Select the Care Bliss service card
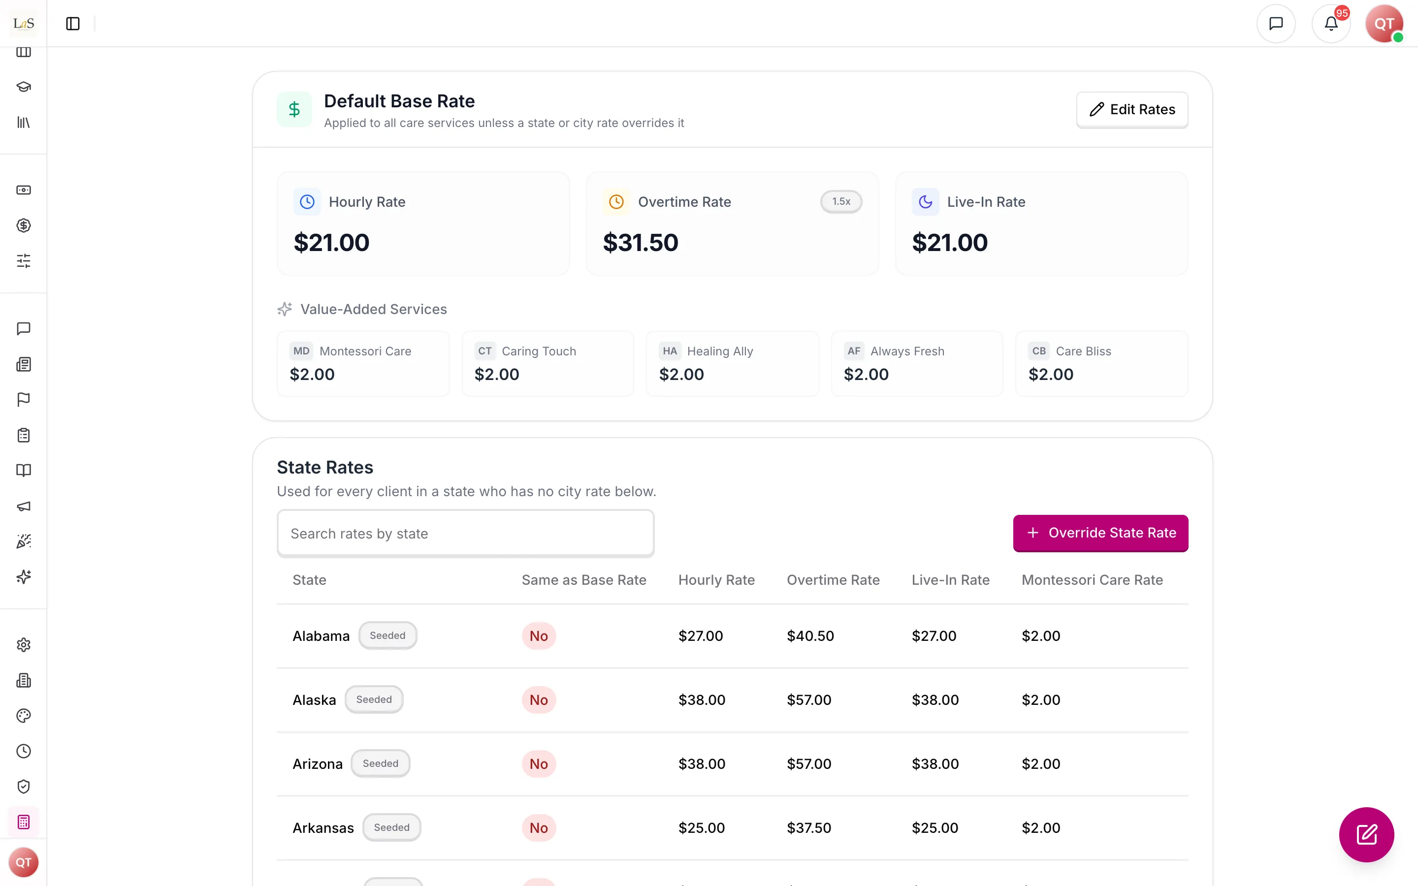 tap(1101, 363)
